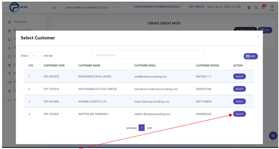The width and height of the screenshot is (279, 149).
Task: Click the CUSTOMER EMAIL column header
Action: [x=145, y=65]
